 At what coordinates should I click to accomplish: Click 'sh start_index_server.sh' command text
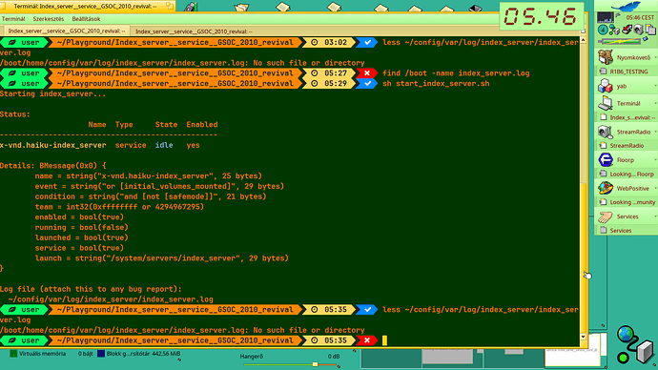pyautogui.click(x=436, y=84)
